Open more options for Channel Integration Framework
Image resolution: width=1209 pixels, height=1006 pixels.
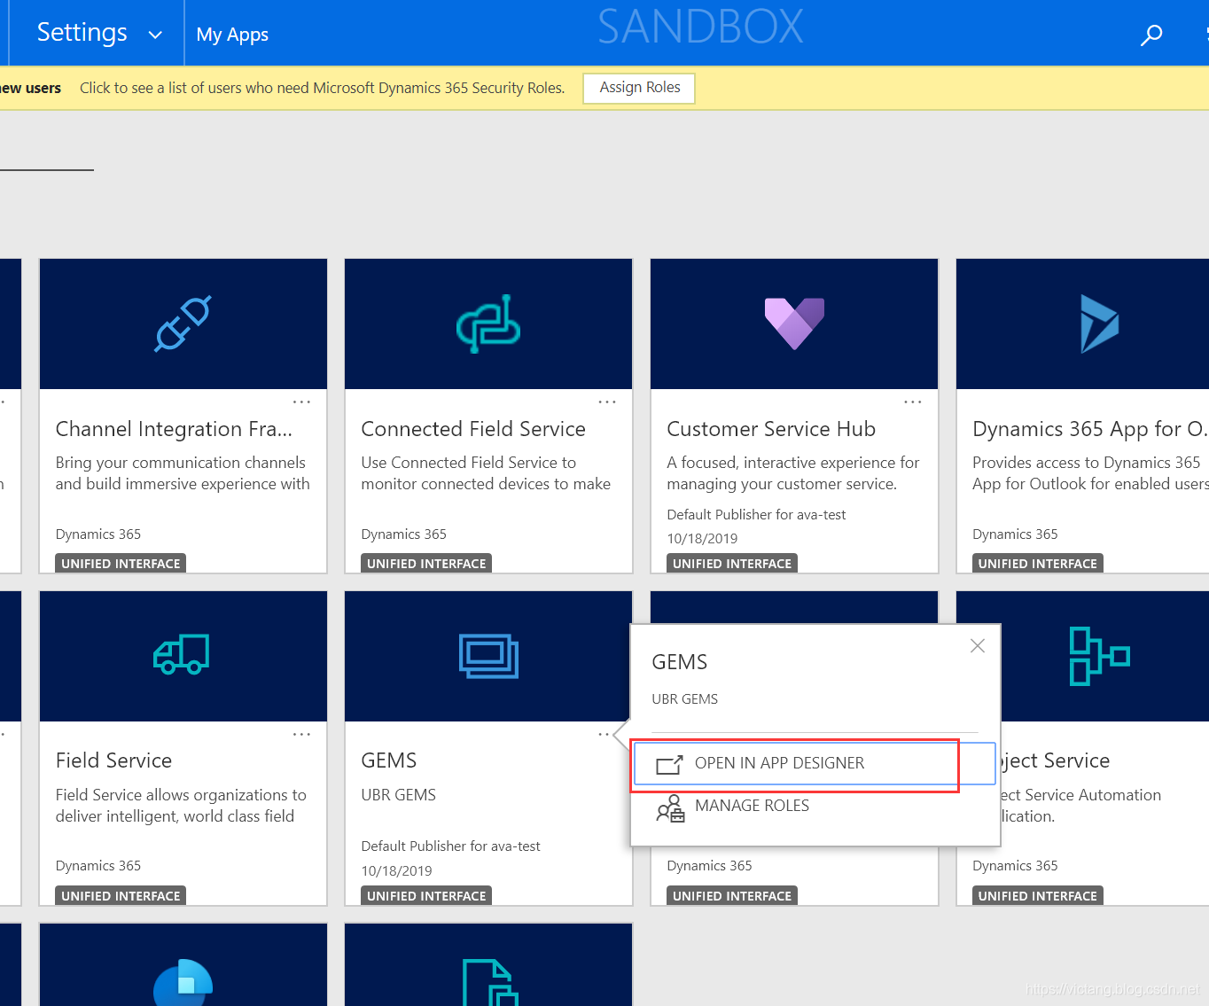pyautogui.click(x=301, y=402)
